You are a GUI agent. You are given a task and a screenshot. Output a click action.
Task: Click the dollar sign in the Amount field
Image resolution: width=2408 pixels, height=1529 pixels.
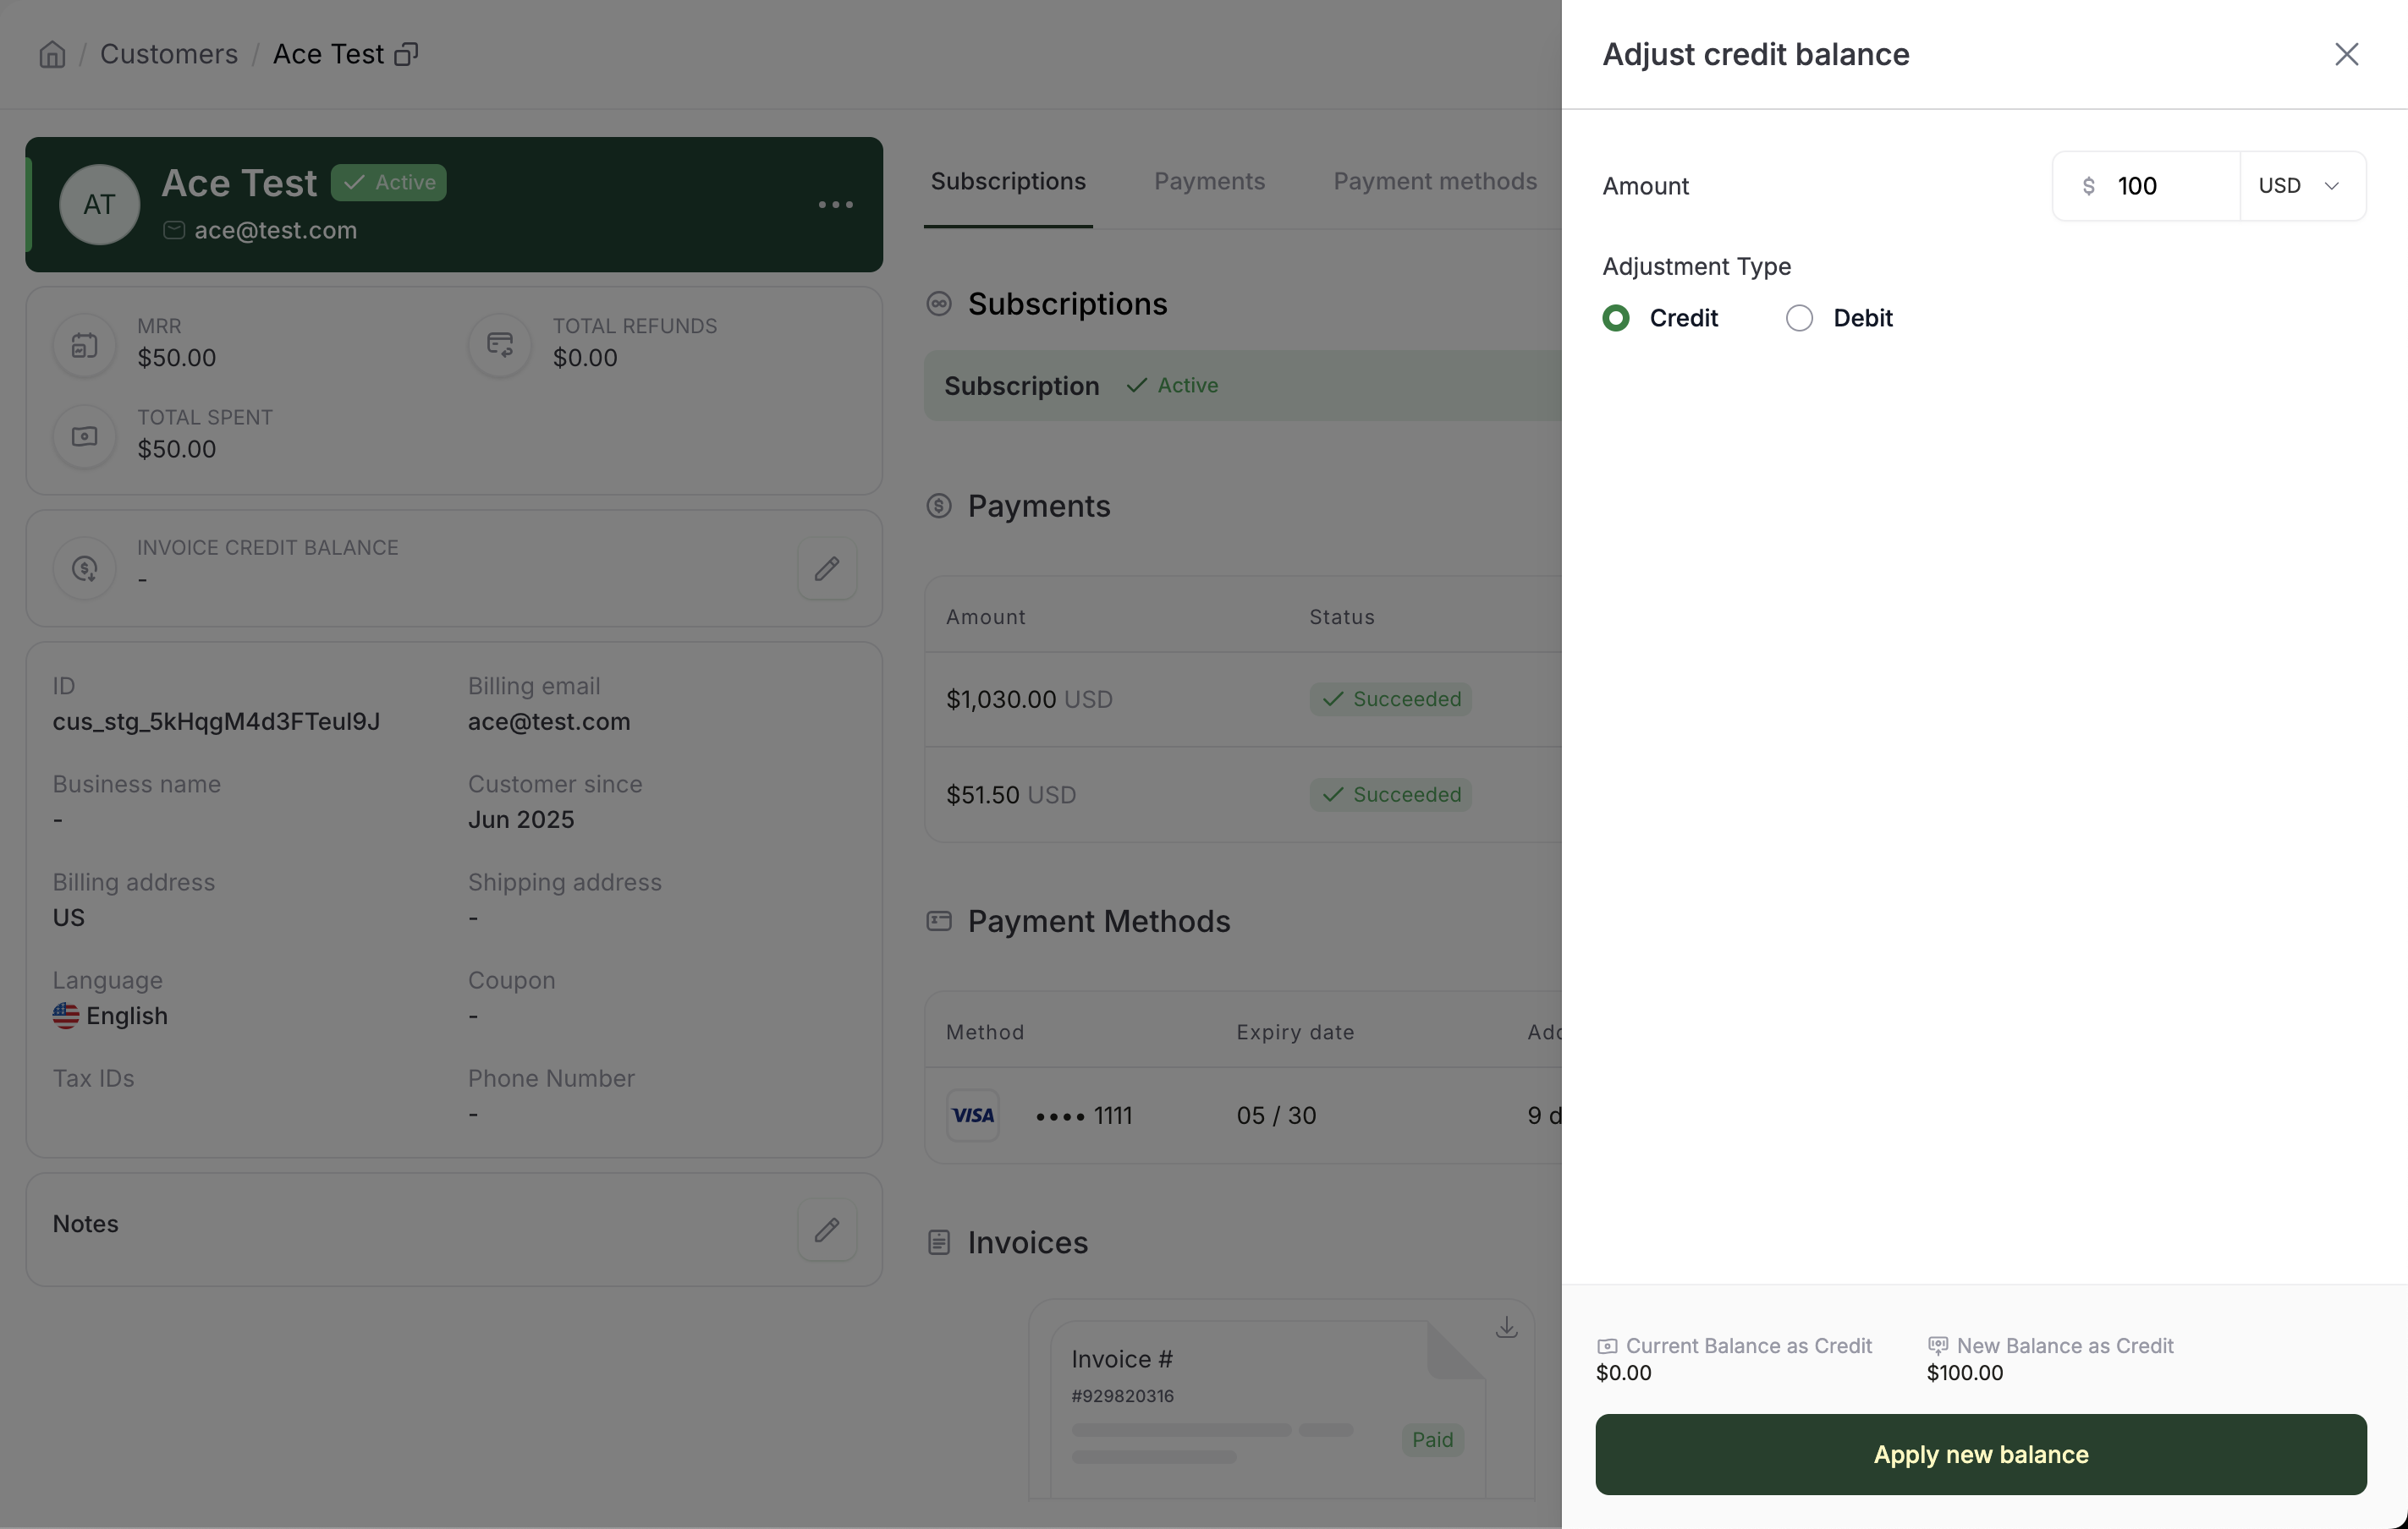[2088, 186]
